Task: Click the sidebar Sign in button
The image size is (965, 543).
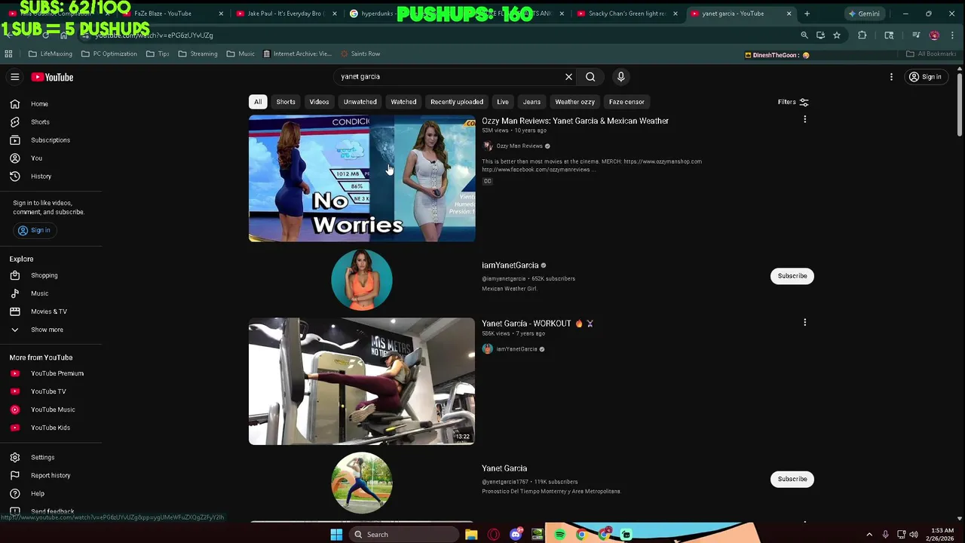Action: point(34,230)
